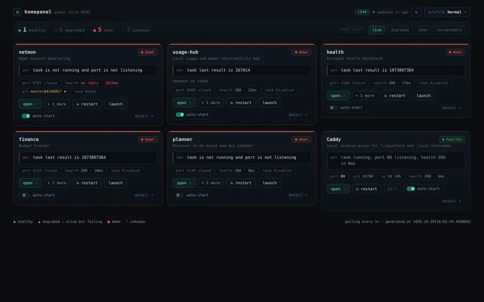484x302 pixels.
Task: Expand the finance detail section
Action: tap(144, 195)
